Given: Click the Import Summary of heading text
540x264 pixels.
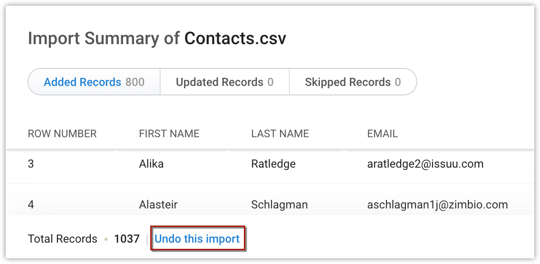Looking at the screenshot, I should coord(104,38).
